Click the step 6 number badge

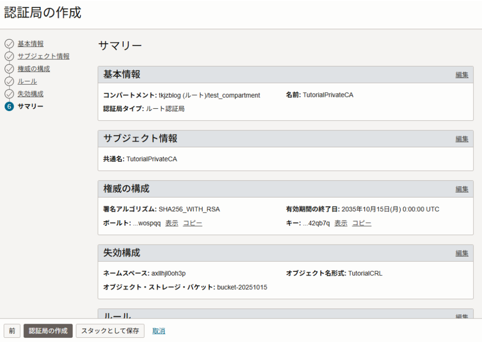pyautogui.click(x=9, y=106)
